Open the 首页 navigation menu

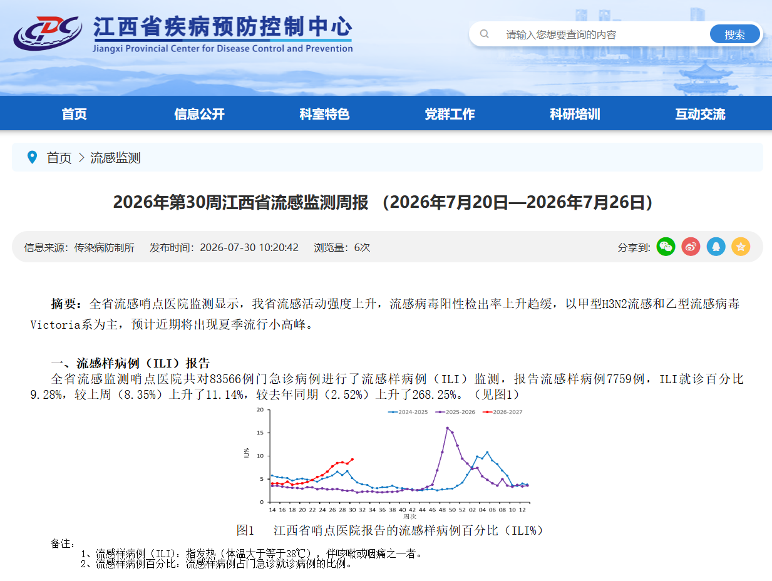[x=74, y=114]
